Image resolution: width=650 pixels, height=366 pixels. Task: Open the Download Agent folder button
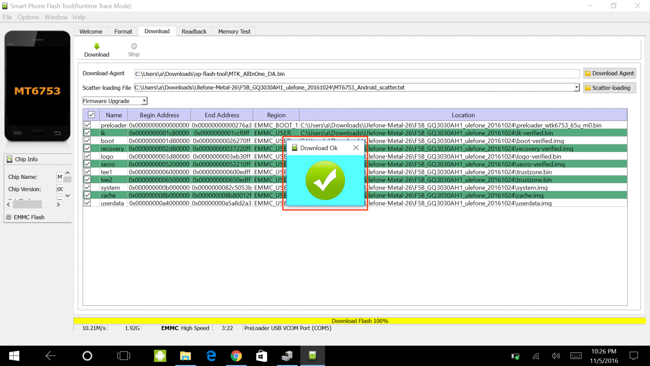[x=609, y=73]
